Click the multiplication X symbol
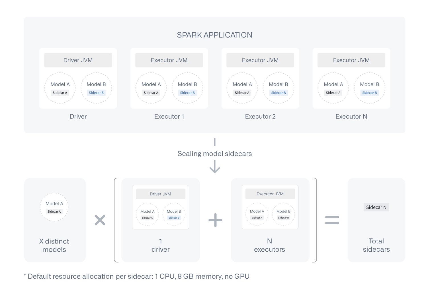This screenshot has width=430, height=300. pyautogui.click(x=100, y=220)
